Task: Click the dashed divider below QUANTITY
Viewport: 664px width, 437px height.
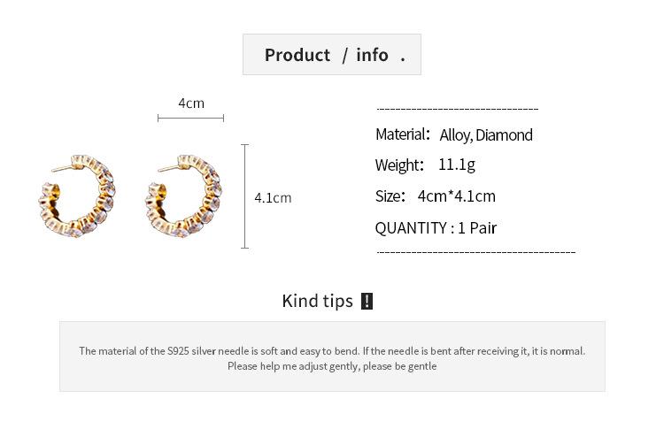Action: (476, 252)
